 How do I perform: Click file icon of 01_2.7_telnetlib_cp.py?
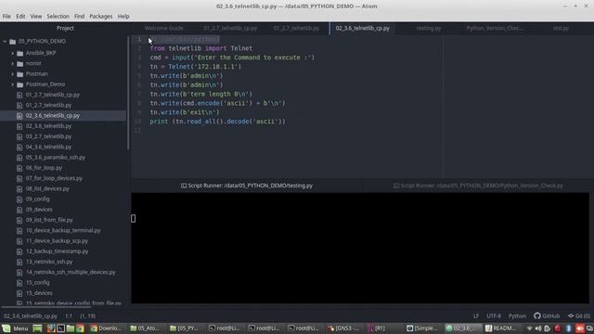19,95
